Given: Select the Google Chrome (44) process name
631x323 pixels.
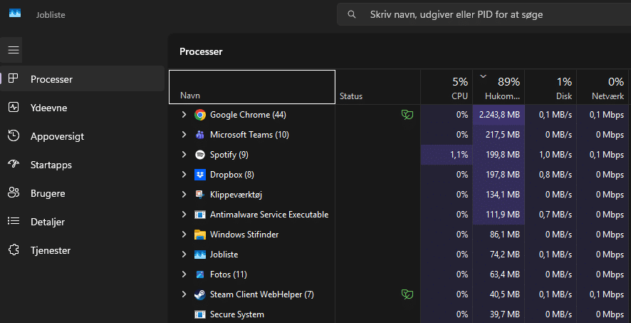Looking at the screenshot, I should click(x=248, y=115).
